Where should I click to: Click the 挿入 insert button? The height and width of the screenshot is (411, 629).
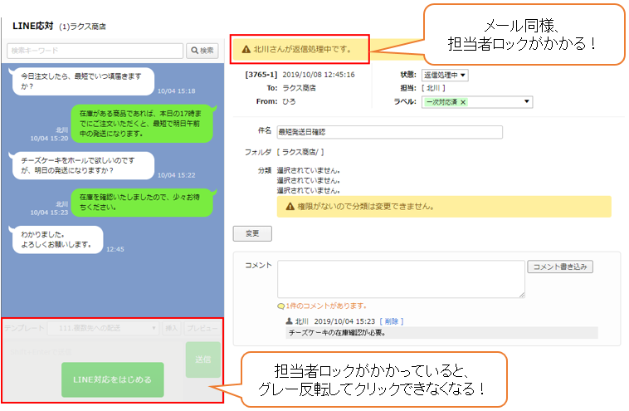[x=171, y=328]
